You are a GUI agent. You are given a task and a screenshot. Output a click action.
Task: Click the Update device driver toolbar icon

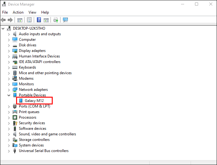pos(55,20)
